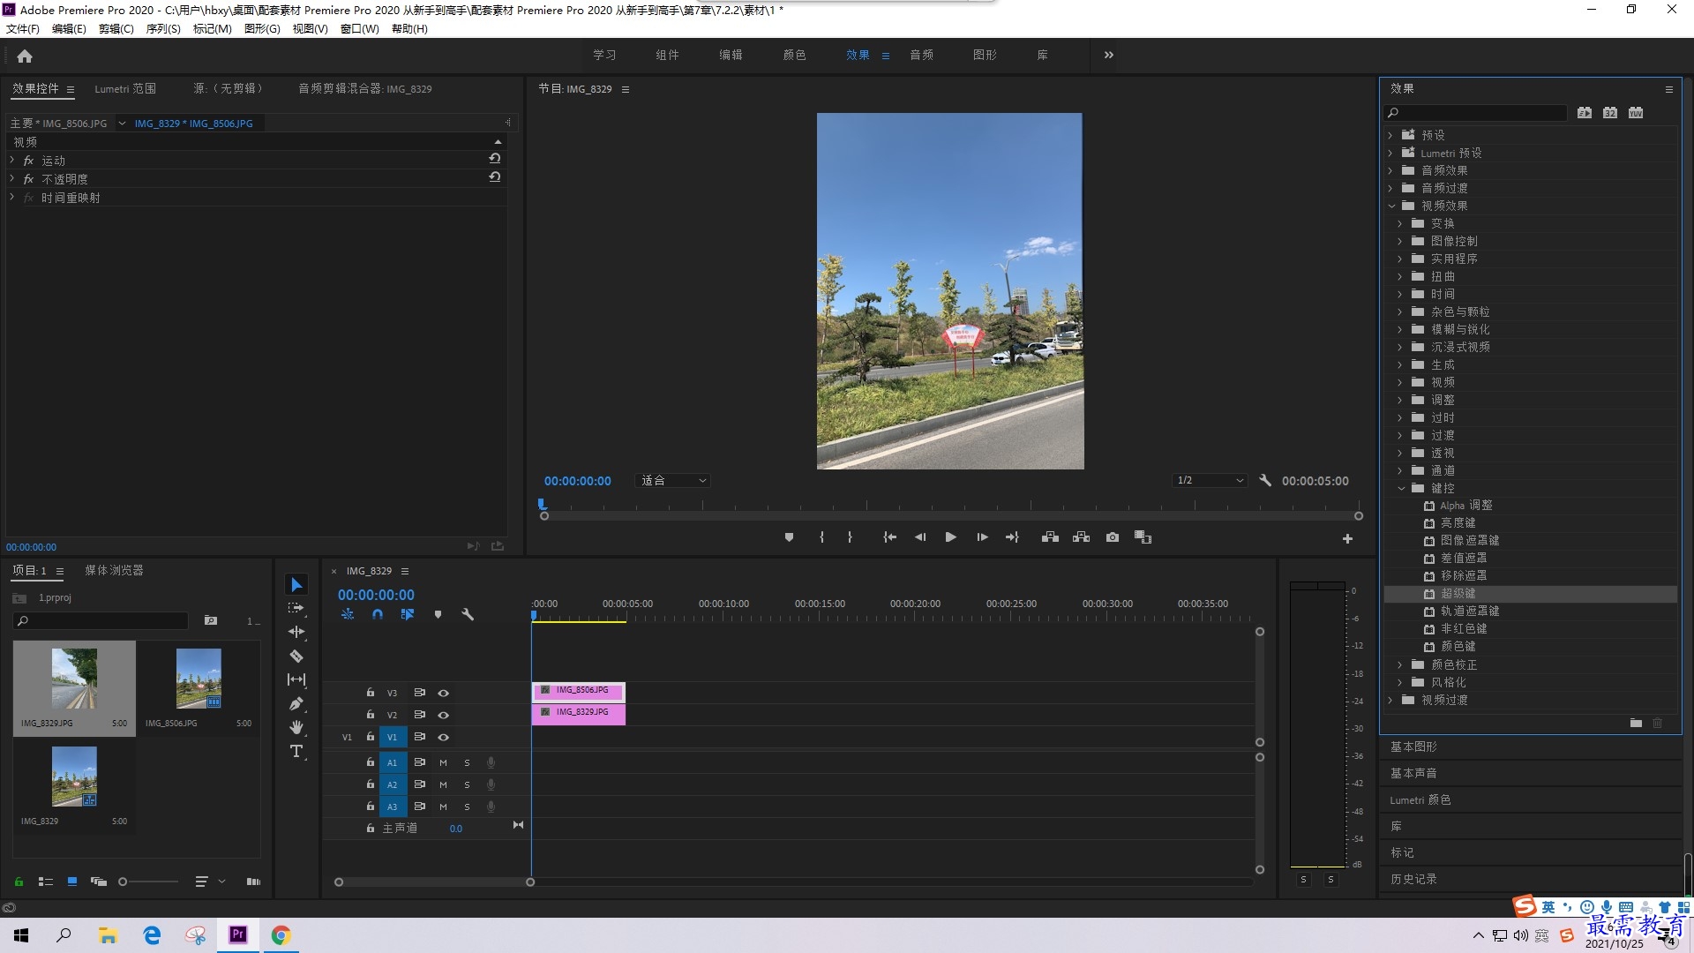The width and height of the screenshot is (1694, 953).
Task: Open the 文件(F) menu
Action: (23, 29)
